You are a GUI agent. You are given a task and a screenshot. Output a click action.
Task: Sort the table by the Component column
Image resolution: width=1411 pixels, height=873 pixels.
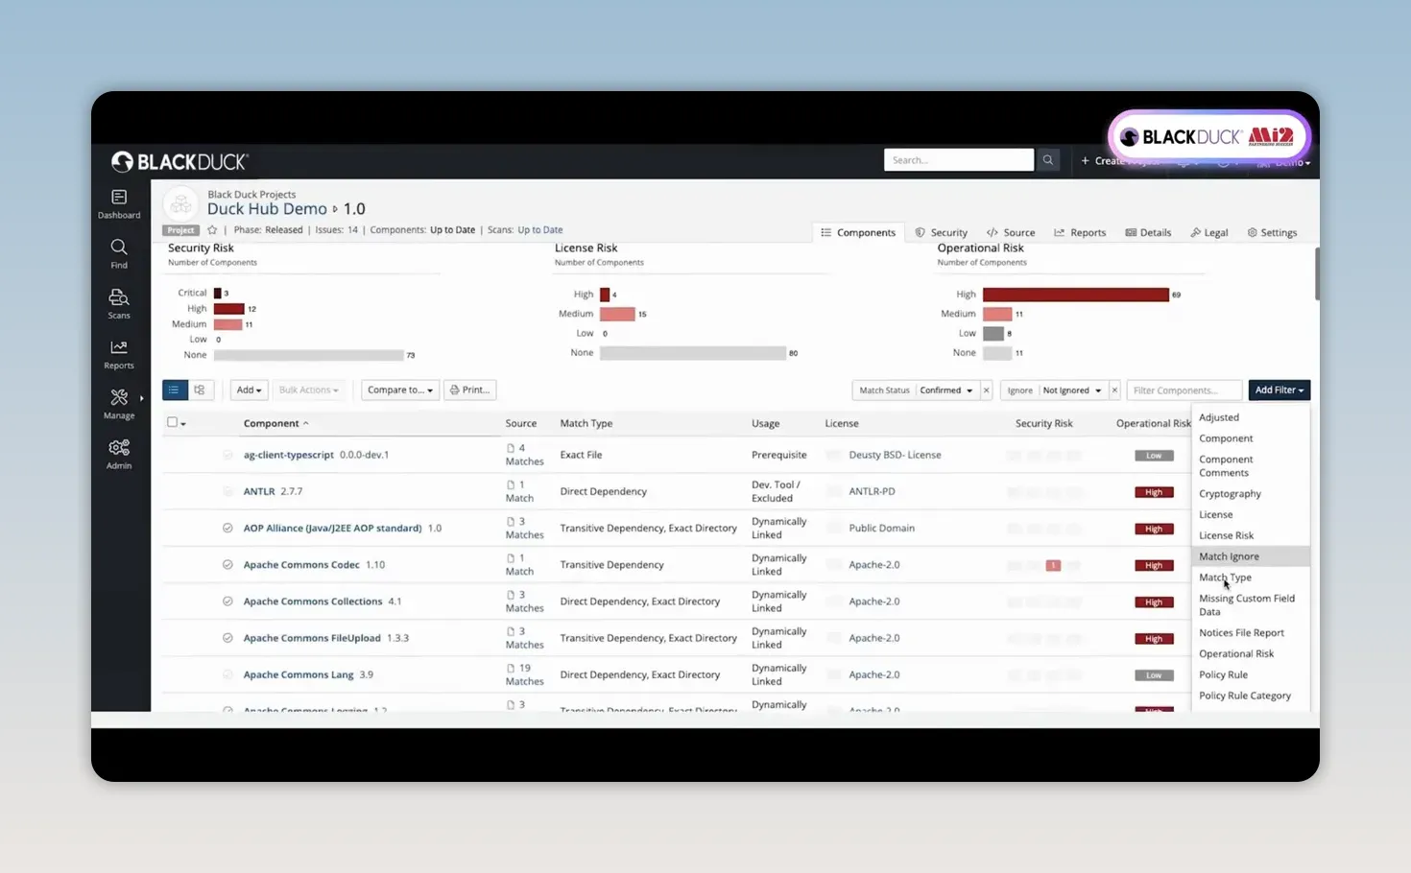[x=275, y=423]
